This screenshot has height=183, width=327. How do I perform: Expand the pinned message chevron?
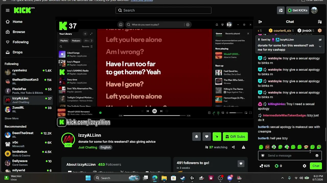tap(320, 47)
